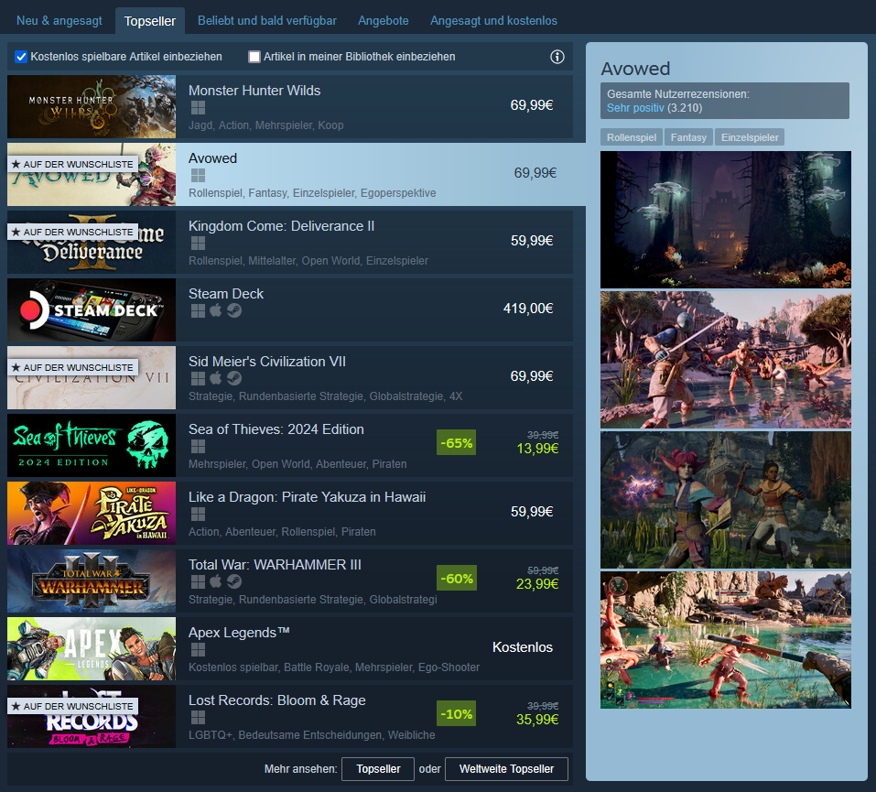876x792 pixels.
Task: Click Apple icon under Civilization VII
Action: point(216,378)
